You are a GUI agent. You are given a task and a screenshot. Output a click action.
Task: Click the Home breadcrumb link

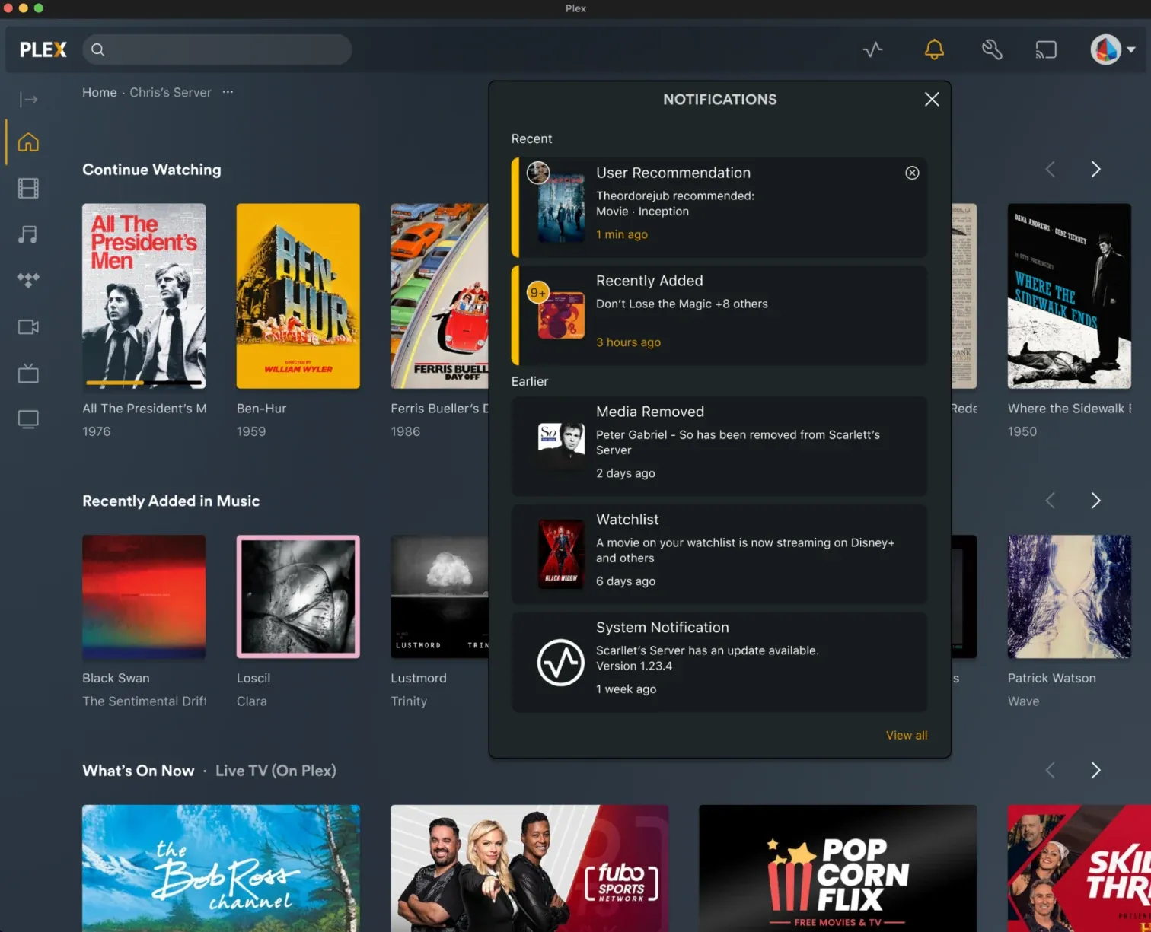pyautogui.click(x=100, y=92)
